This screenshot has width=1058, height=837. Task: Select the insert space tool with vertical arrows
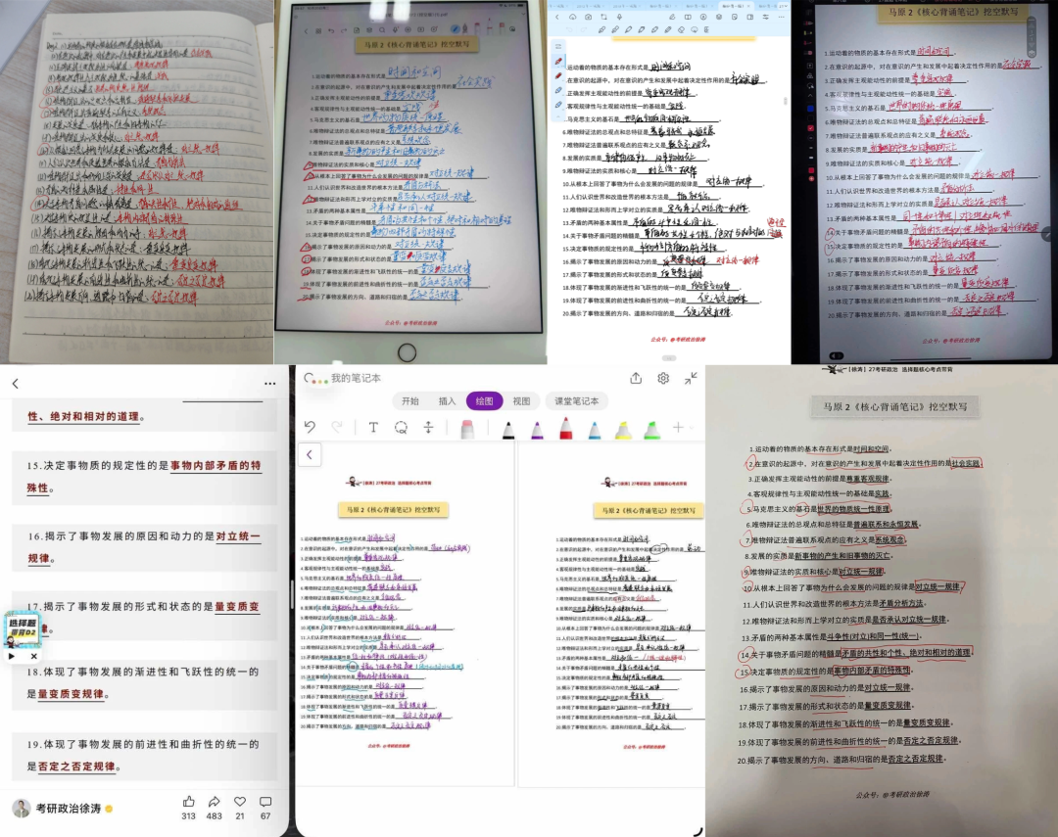pyautogui.click(x=428, y=427)
